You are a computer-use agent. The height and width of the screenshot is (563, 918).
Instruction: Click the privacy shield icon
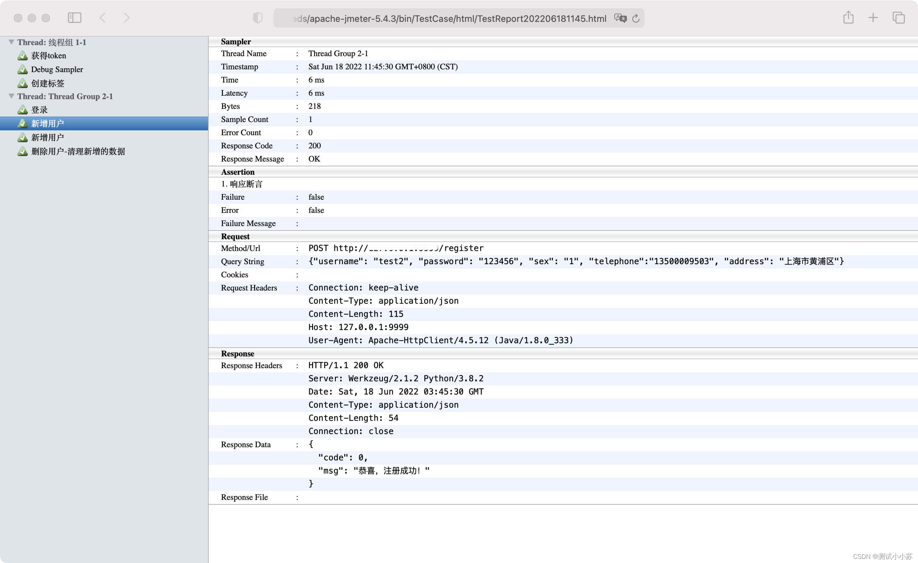[x=258, y=18]
